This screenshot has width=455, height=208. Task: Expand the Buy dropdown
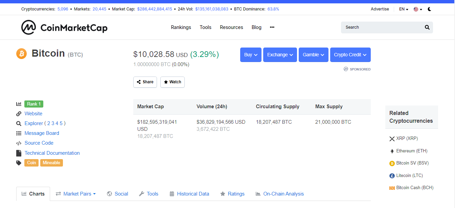pos(251,55)
